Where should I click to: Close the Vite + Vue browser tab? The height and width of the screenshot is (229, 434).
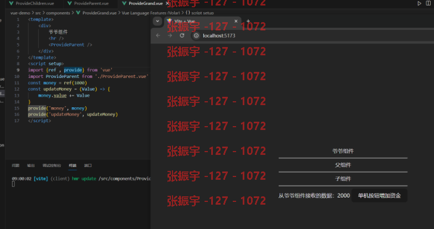click(236, 21)
